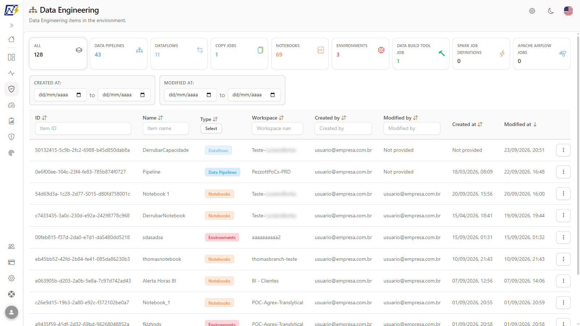The width and height of the screenshot is (580, 326).
Task: Filter by the Data Pipelines card
Action: (119, 54)
